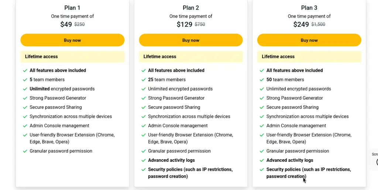This screenshot has width=378, height=190.
Task: Click the $249 price in Plan 3
Action: (x=301, y=25)
